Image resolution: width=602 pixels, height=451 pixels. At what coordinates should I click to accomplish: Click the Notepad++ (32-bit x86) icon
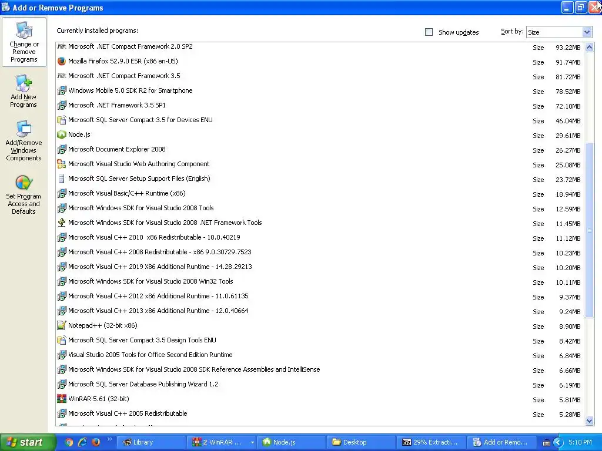(61, 325)
